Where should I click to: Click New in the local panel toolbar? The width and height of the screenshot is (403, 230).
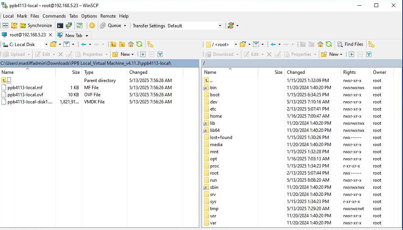tap(123, 54)
